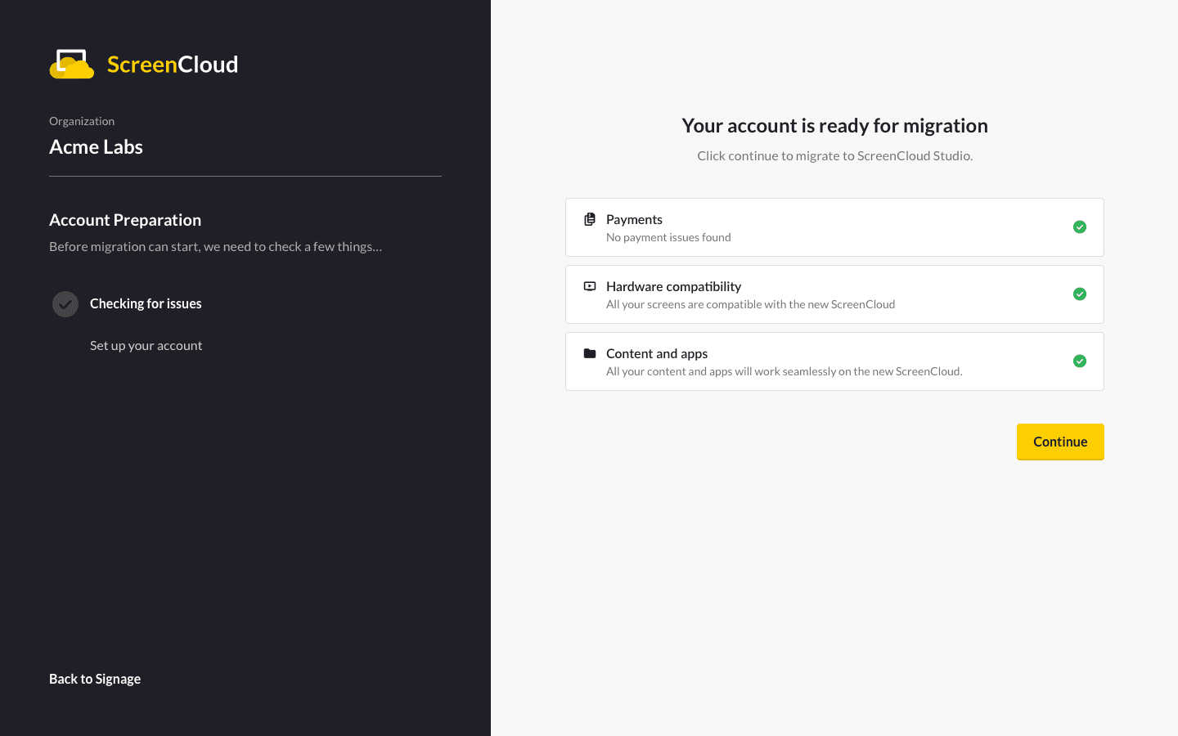
Task: Click the Payments document icon
Action: [590, 219]
